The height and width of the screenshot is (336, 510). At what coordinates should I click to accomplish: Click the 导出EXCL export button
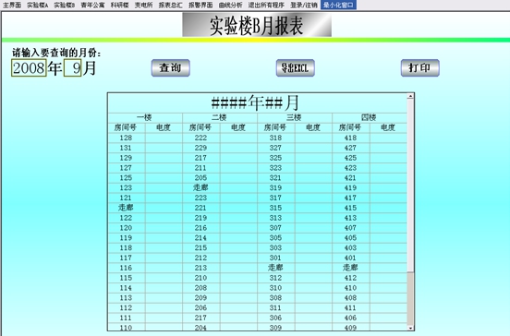click(296, 68)
